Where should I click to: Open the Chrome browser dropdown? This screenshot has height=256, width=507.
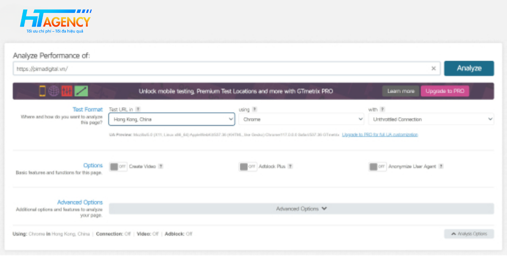302,119
